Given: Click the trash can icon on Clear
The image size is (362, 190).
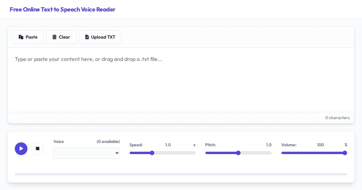Looking at the screenshot, I should click(x=54, y=37).
